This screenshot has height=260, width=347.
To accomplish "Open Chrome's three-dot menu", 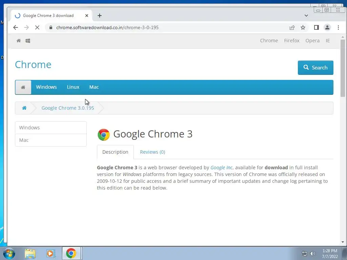I will click(338, 27).
